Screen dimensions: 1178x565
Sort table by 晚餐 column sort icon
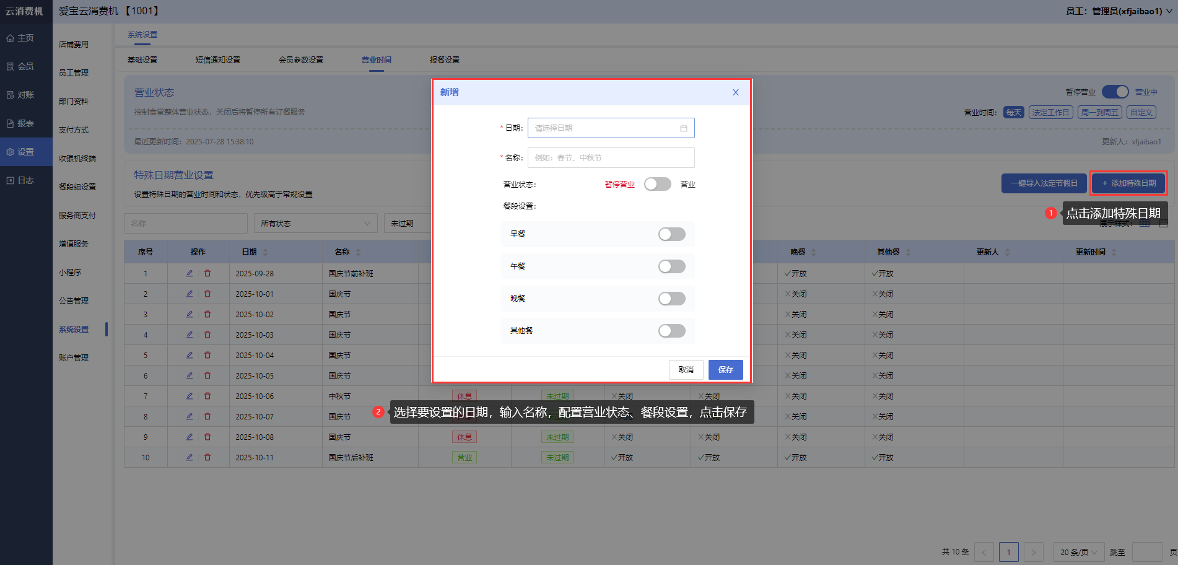point(813,252)
